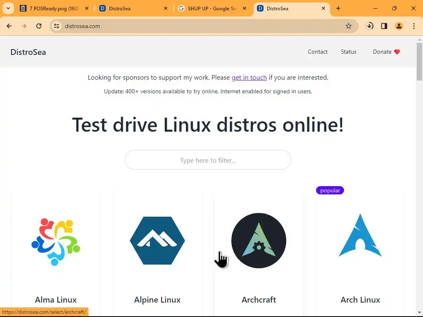Switch to the 7 POSReady.png tab
The width and height of the screenshot is (423, 317).
(54, 8)
